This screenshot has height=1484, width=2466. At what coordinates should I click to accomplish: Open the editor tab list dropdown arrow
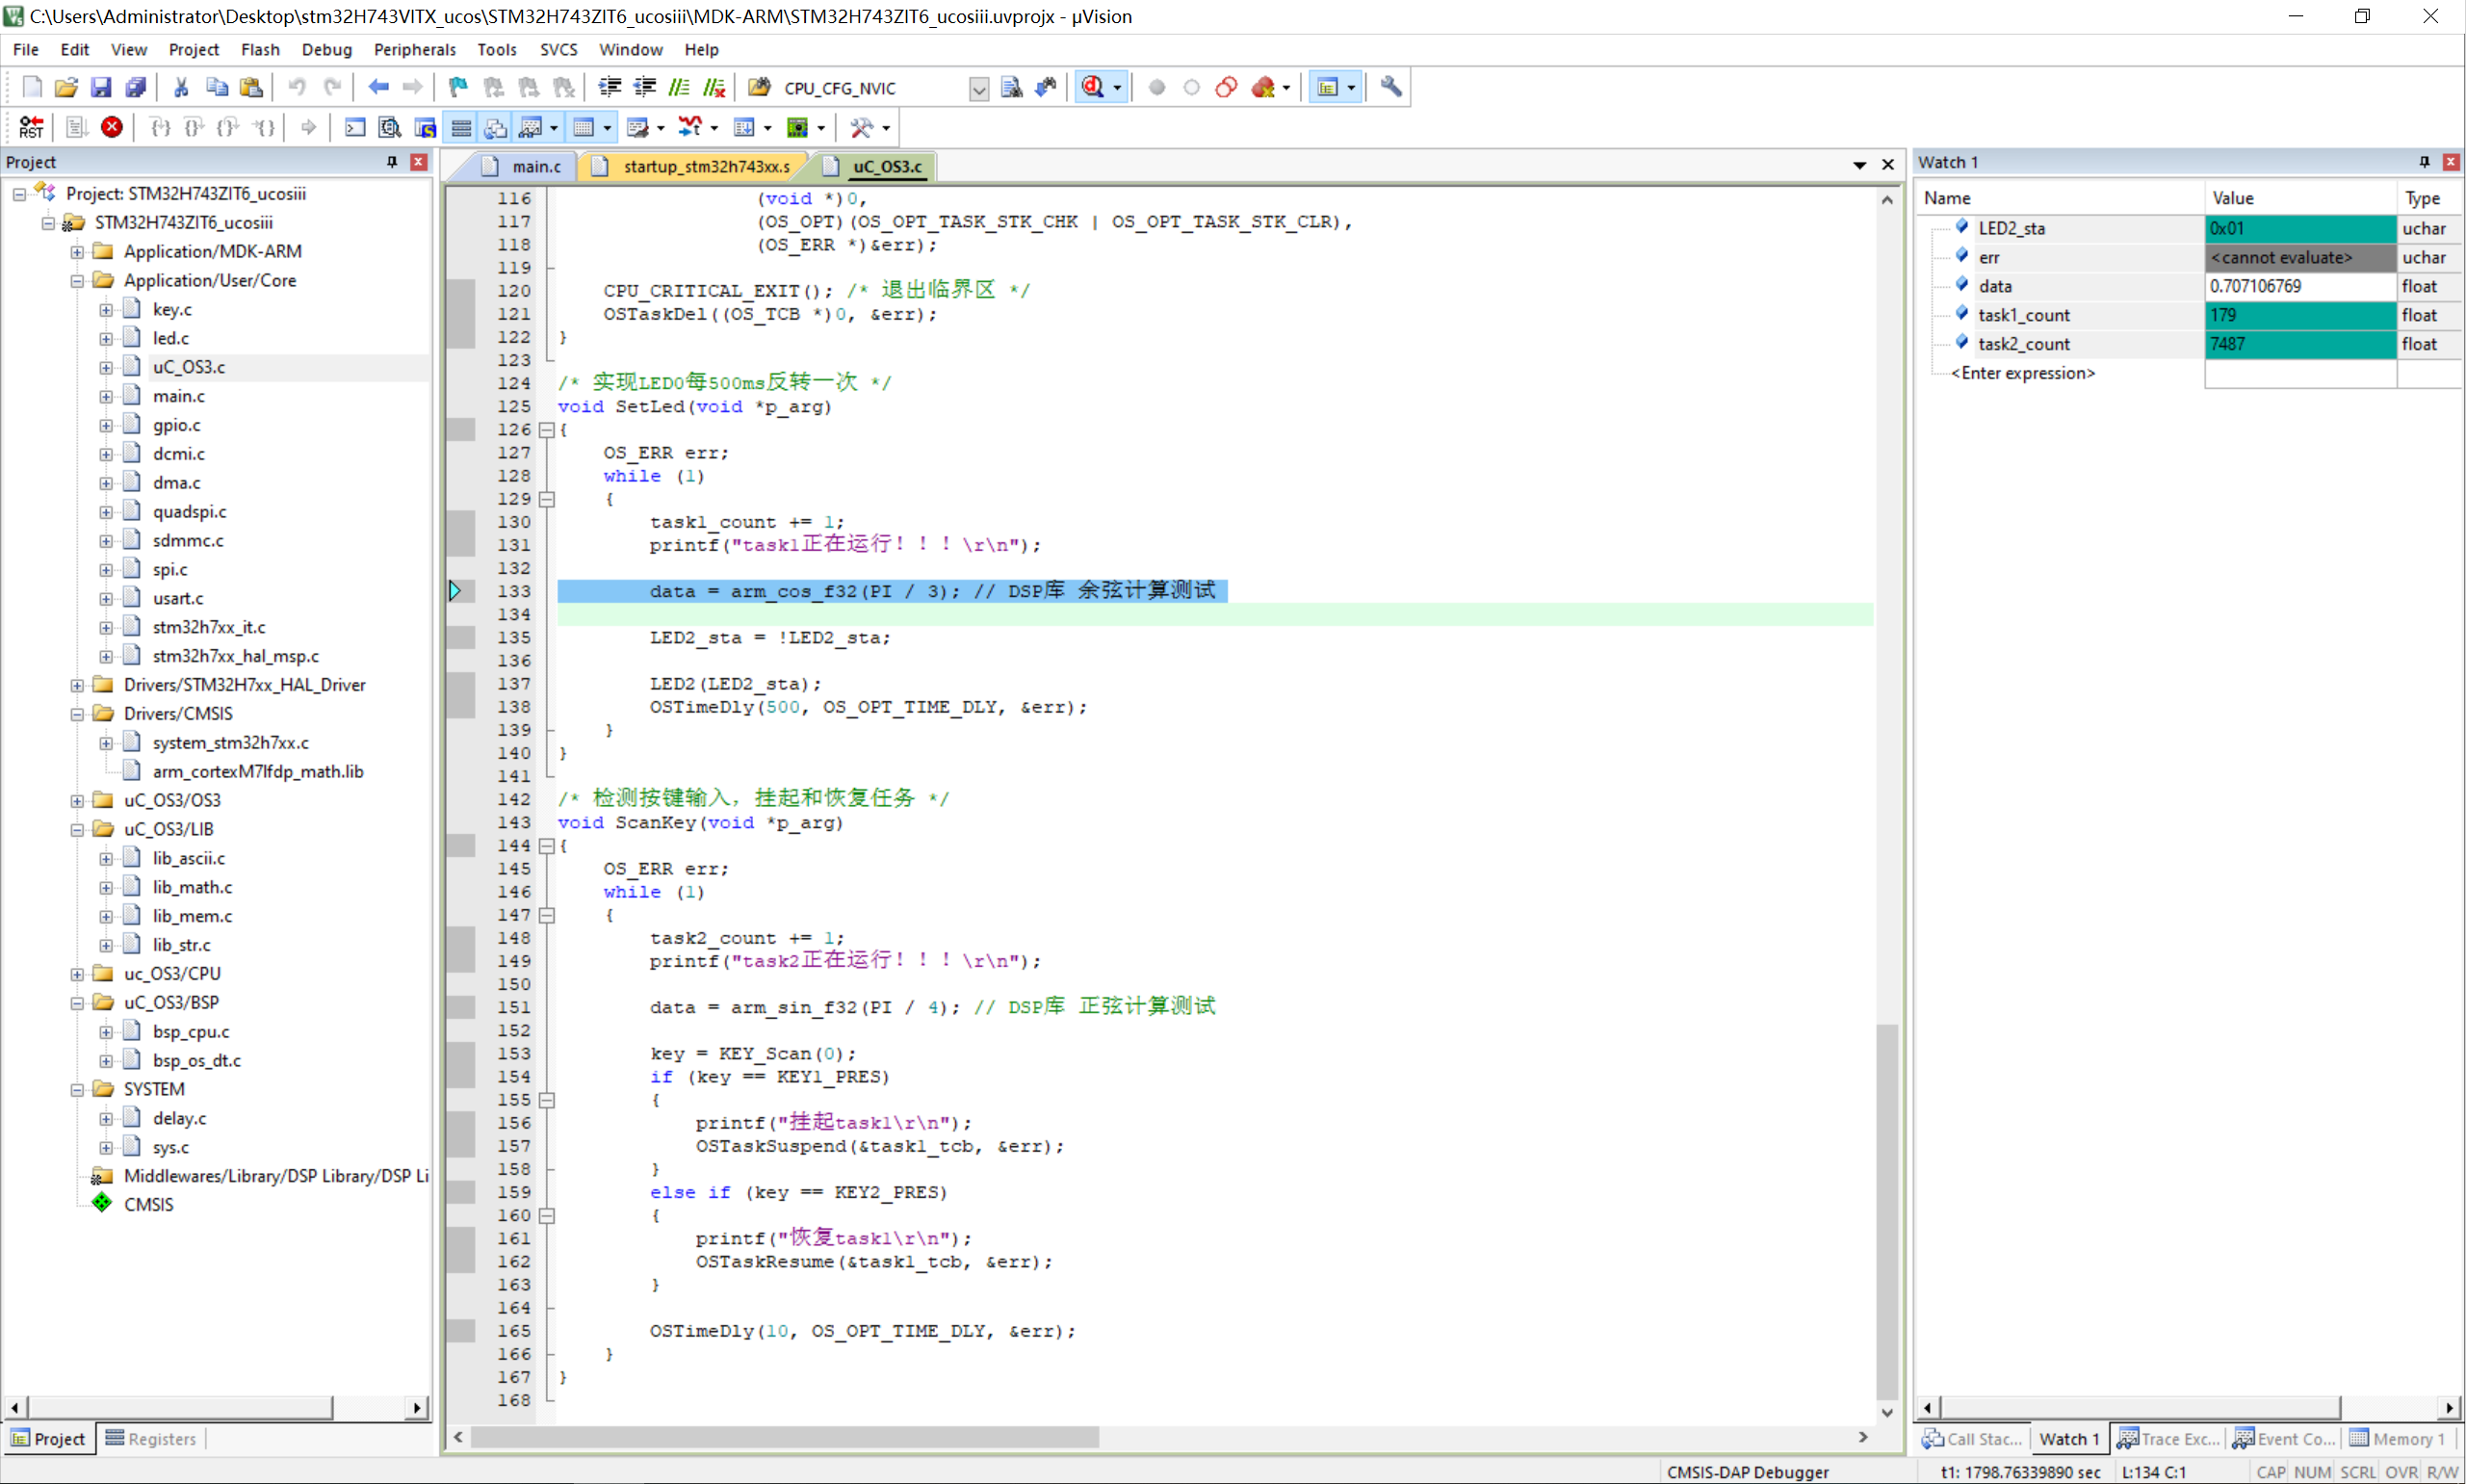tap(1859, 165)
